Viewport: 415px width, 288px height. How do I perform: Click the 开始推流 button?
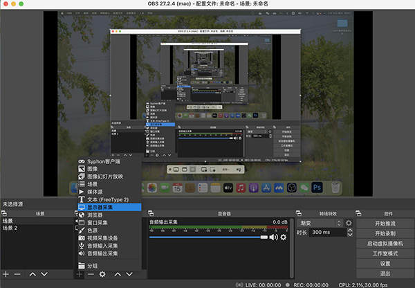384,223
